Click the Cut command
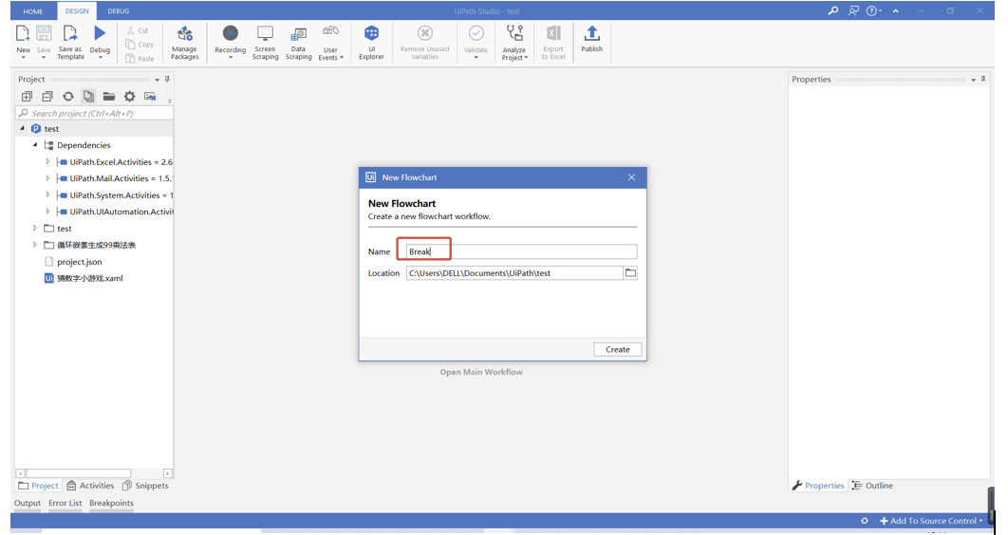This screenshot has height=535, width=1008. coord(138,30)
